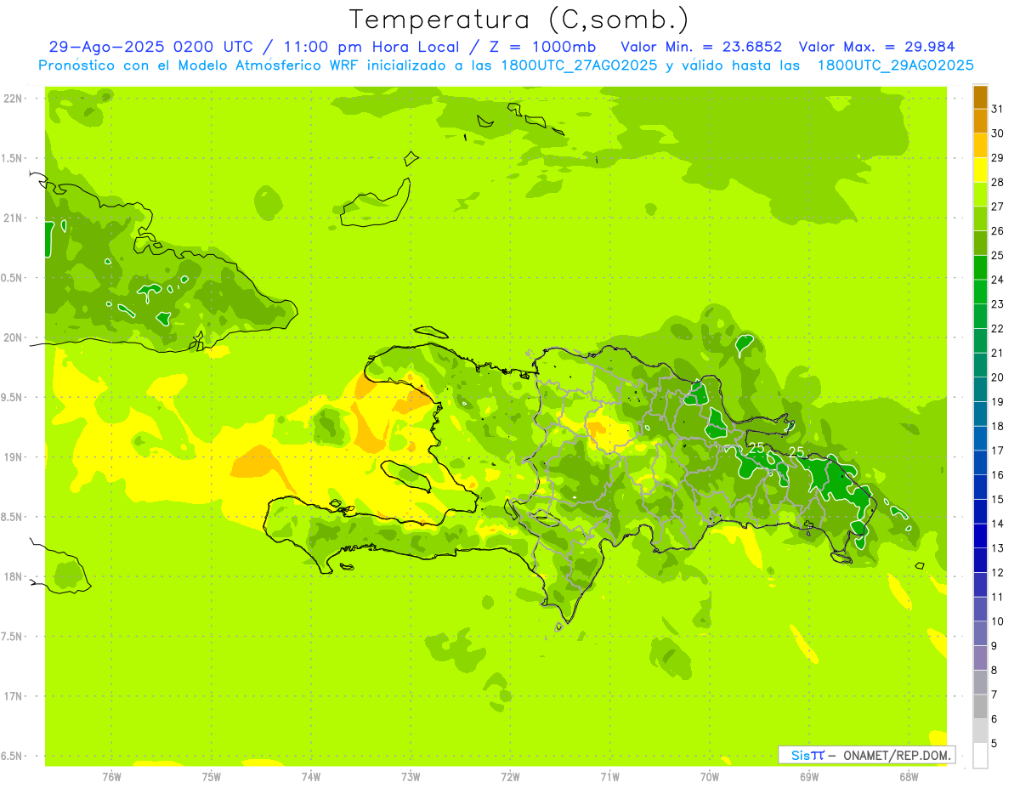This screenshot has height=788, width=1020.
Task: Click color scale label 27
Action: [x=998, y=207]
